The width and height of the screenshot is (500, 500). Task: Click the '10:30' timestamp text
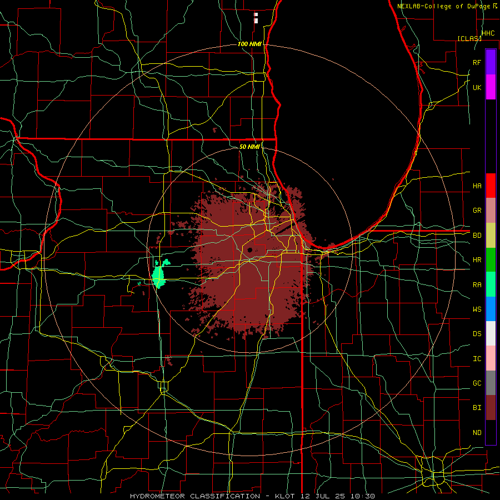point(363,496)
